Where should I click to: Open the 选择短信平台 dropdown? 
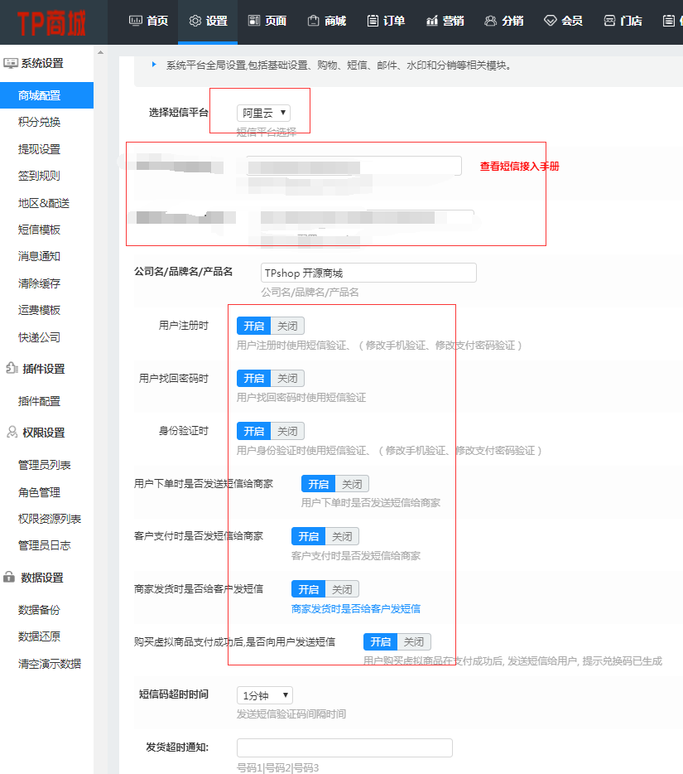(x=263, y=114)
